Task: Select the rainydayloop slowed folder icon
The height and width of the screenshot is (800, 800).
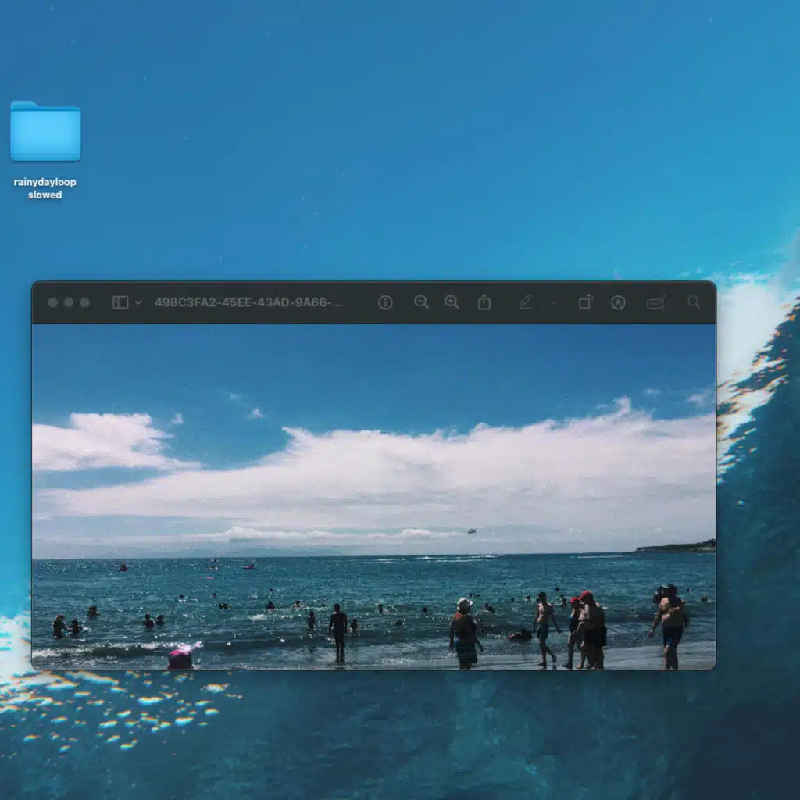Action: tap(45, 131)
